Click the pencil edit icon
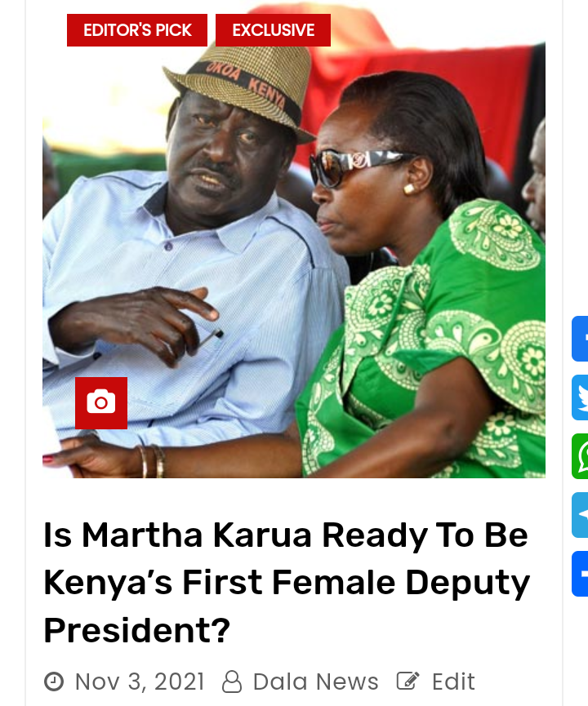This screenshot has width=588, height=706. [x=408, y=681]
